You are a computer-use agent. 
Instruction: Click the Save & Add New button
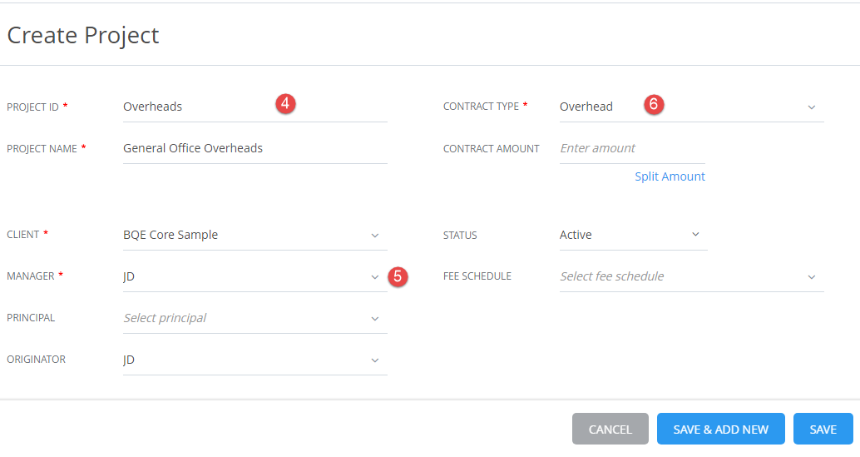click(x=721, y=429)
